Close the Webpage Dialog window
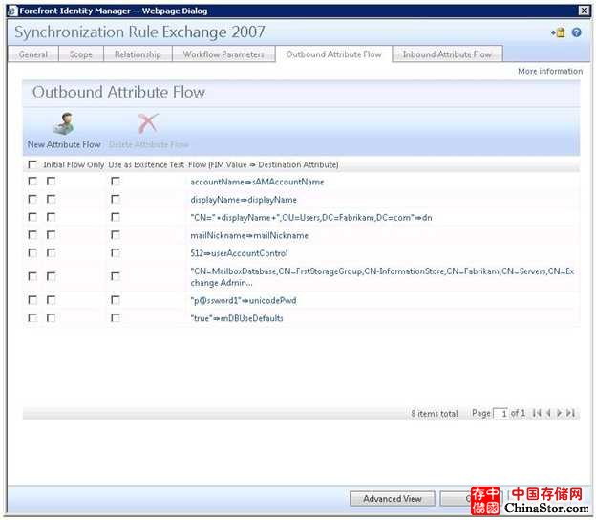This screenshot has width=596, height=520. 584,11
